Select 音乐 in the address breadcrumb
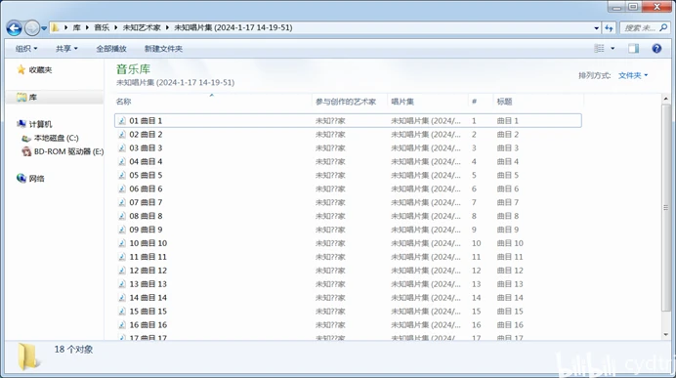This screenshot has width=676, height=378. click(x=102, y=27)
